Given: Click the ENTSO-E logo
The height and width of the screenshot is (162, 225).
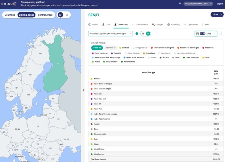Looking at the screenshot, I should click(x=9, y=4).
